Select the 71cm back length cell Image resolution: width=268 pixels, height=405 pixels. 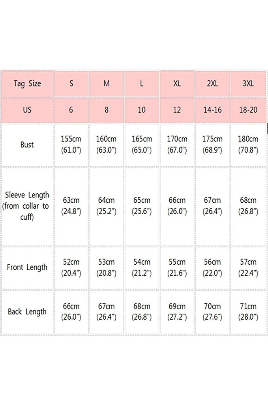coord(248,312)
